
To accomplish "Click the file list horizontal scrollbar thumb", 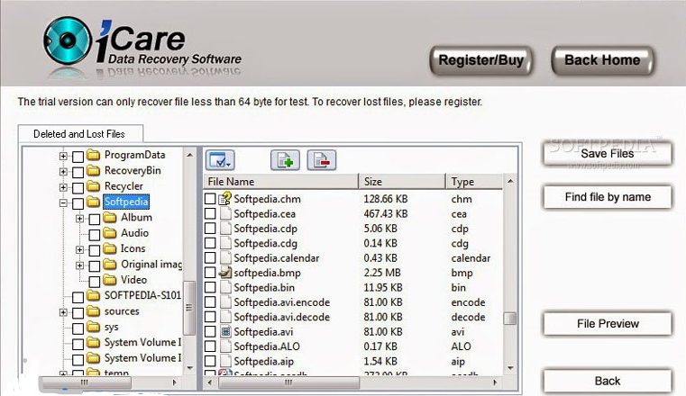I will click(x=288, y=382).
